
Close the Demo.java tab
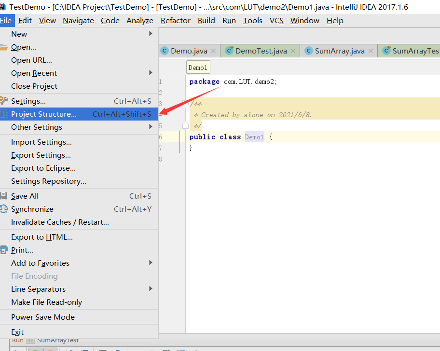(214, 51)
